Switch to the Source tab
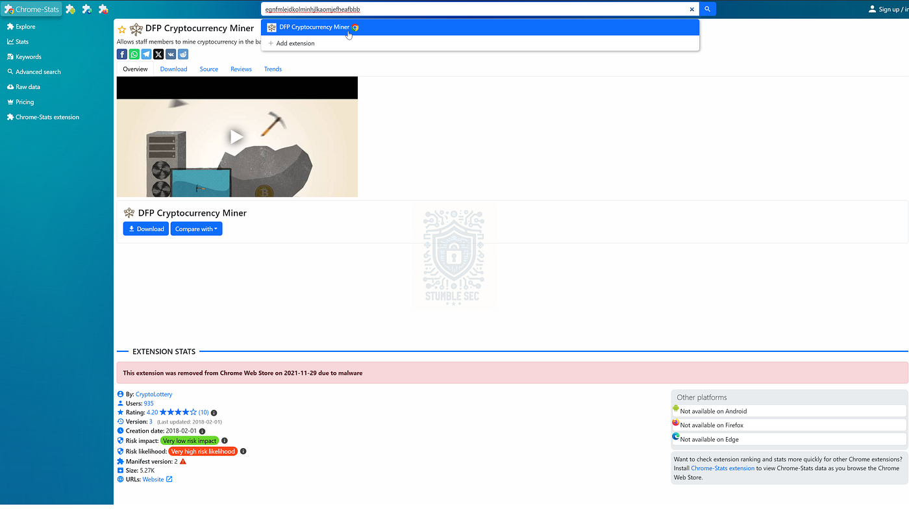The width and height of the screenshot is (909, 513). point(209,69)
